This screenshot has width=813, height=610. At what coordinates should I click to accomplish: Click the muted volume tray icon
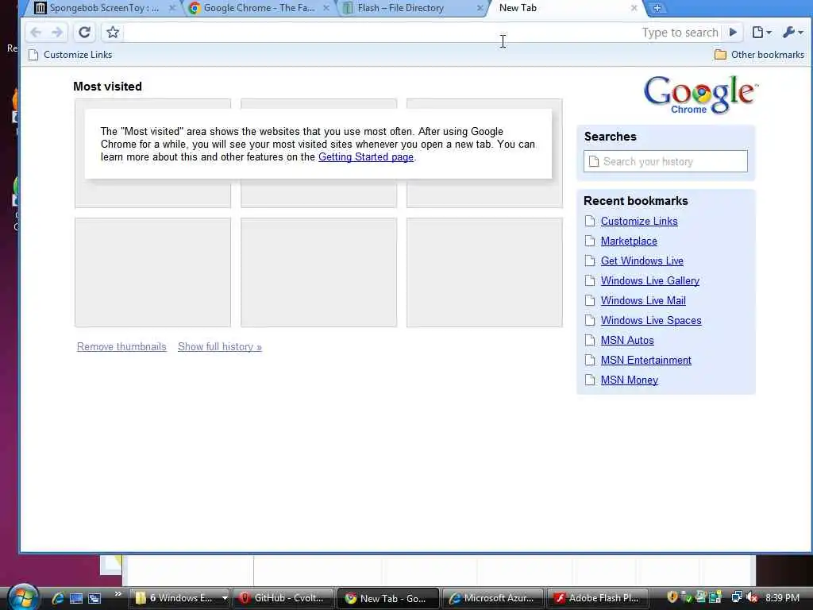coord(753,597)
